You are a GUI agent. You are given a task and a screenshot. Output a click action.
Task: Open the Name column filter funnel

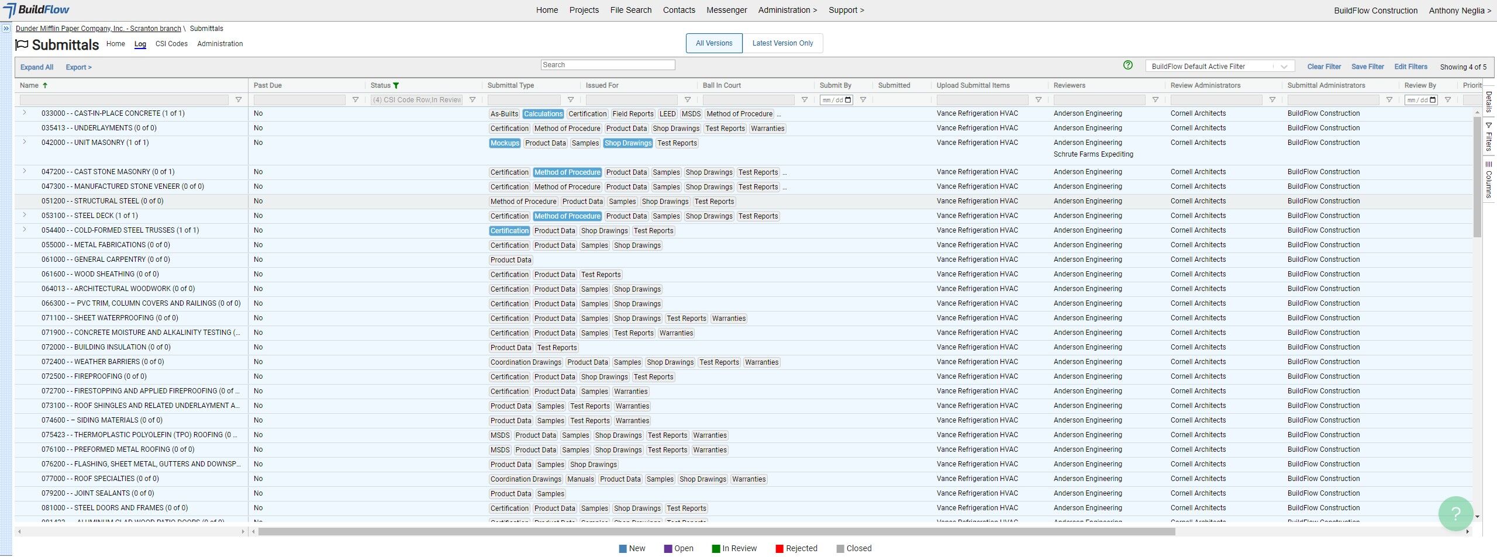click(x=238, y=100)
